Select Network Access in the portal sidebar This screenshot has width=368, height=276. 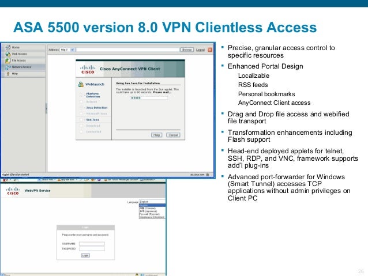(23, 67)
